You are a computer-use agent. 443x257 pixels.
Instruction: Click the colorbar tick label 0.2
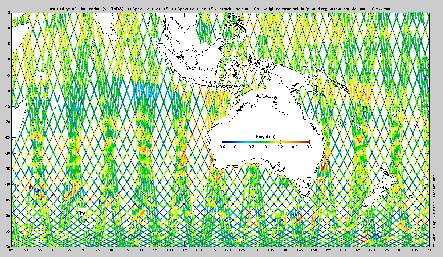(280, 147)
